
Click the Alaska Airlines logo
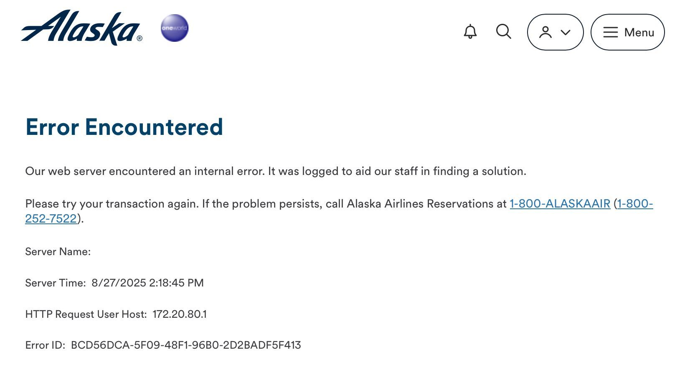pos(81,28)
